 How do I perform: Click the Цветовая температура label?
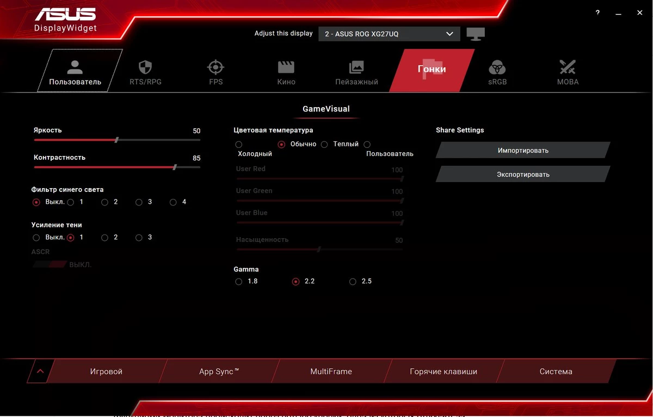click(x=273, y=130)
